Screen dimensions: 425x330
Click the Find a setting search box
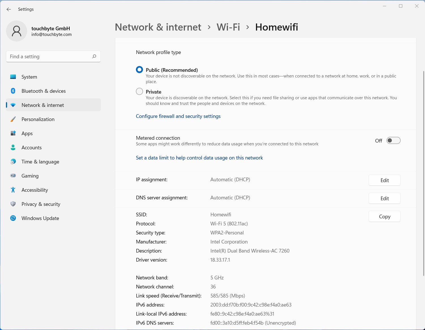[50, 57]
